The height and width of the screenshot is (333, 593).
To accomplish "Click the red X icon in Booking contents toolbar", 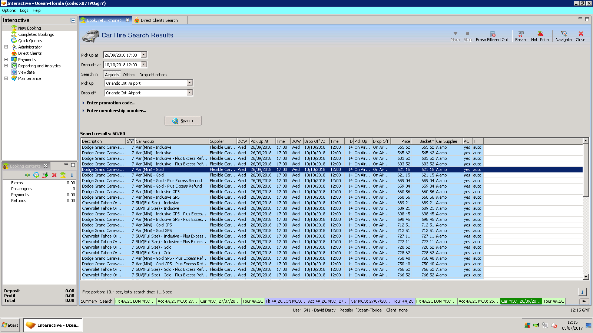I will [x=54, y=175].
